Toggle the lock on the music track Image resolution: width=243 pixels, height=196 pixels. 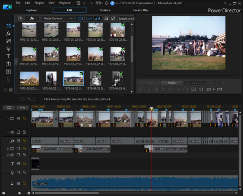pyautogui.click(x=24, y=183)
